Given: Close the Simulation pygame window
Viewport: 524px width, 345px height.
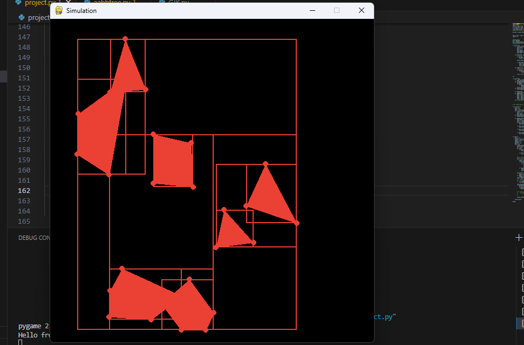Looking at the screenshot, I should [x=362, y=10].
